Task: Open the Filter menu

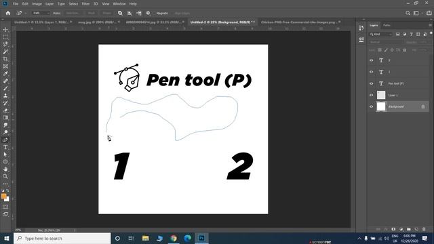Action: (x=86, y=4)
